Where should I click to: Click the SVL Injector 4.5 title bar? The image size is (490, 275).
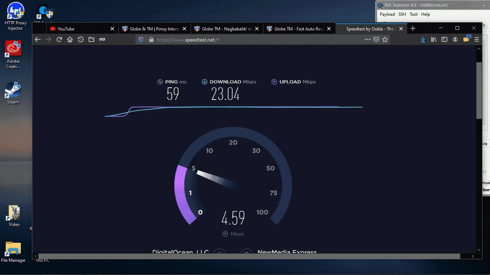coord(432,5)
